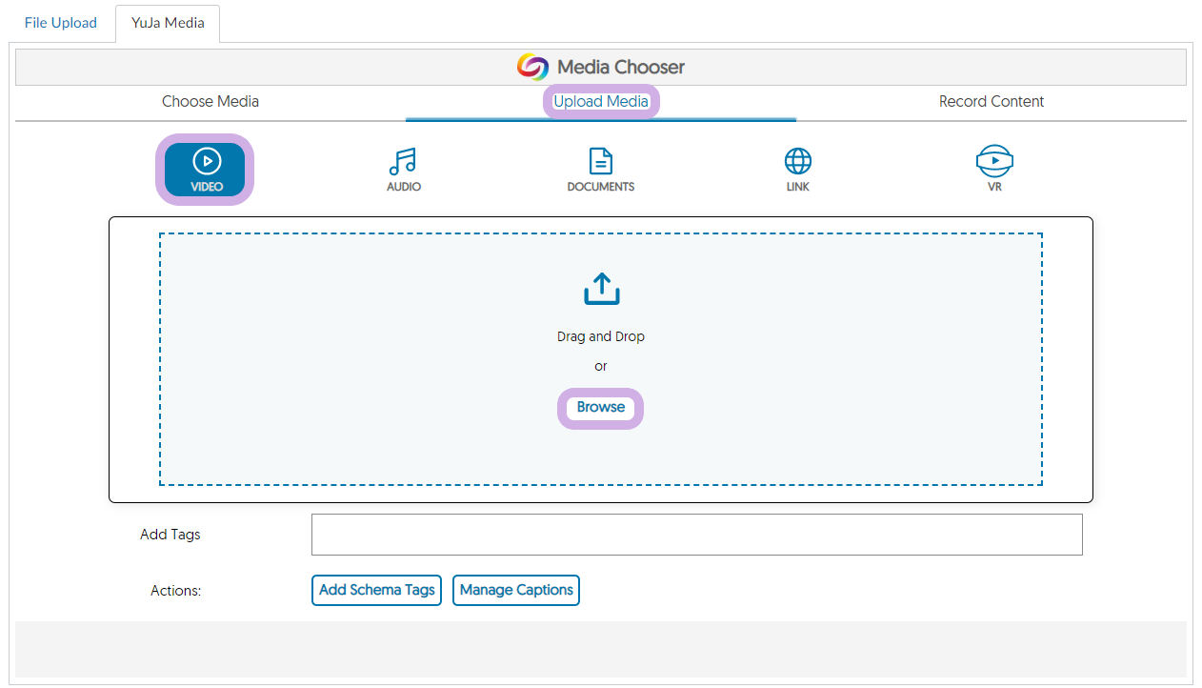Pick the VR headset icon
Screen dimensions: 1202x688
[994, 160]
